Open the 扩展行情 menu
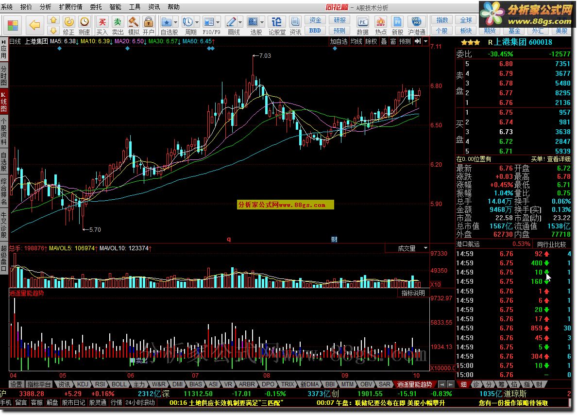Screen dimensions: 577x415 pos(70,7)
